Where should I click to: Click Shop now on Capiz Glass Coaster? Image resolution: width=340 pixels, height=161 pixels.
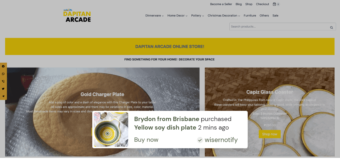tap(270, 134)
